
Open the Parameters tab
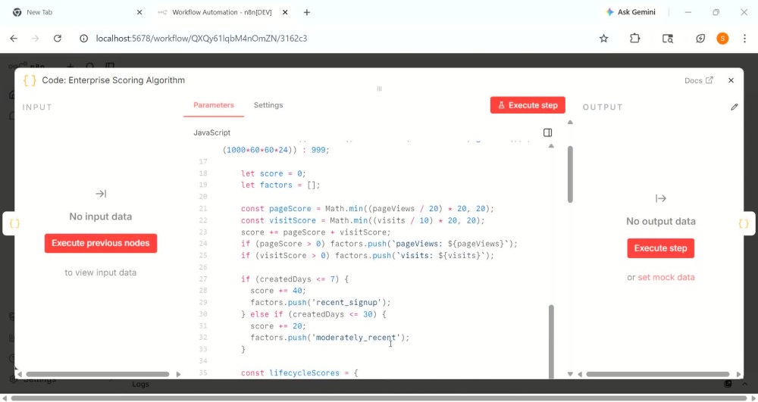coord(214,105)
